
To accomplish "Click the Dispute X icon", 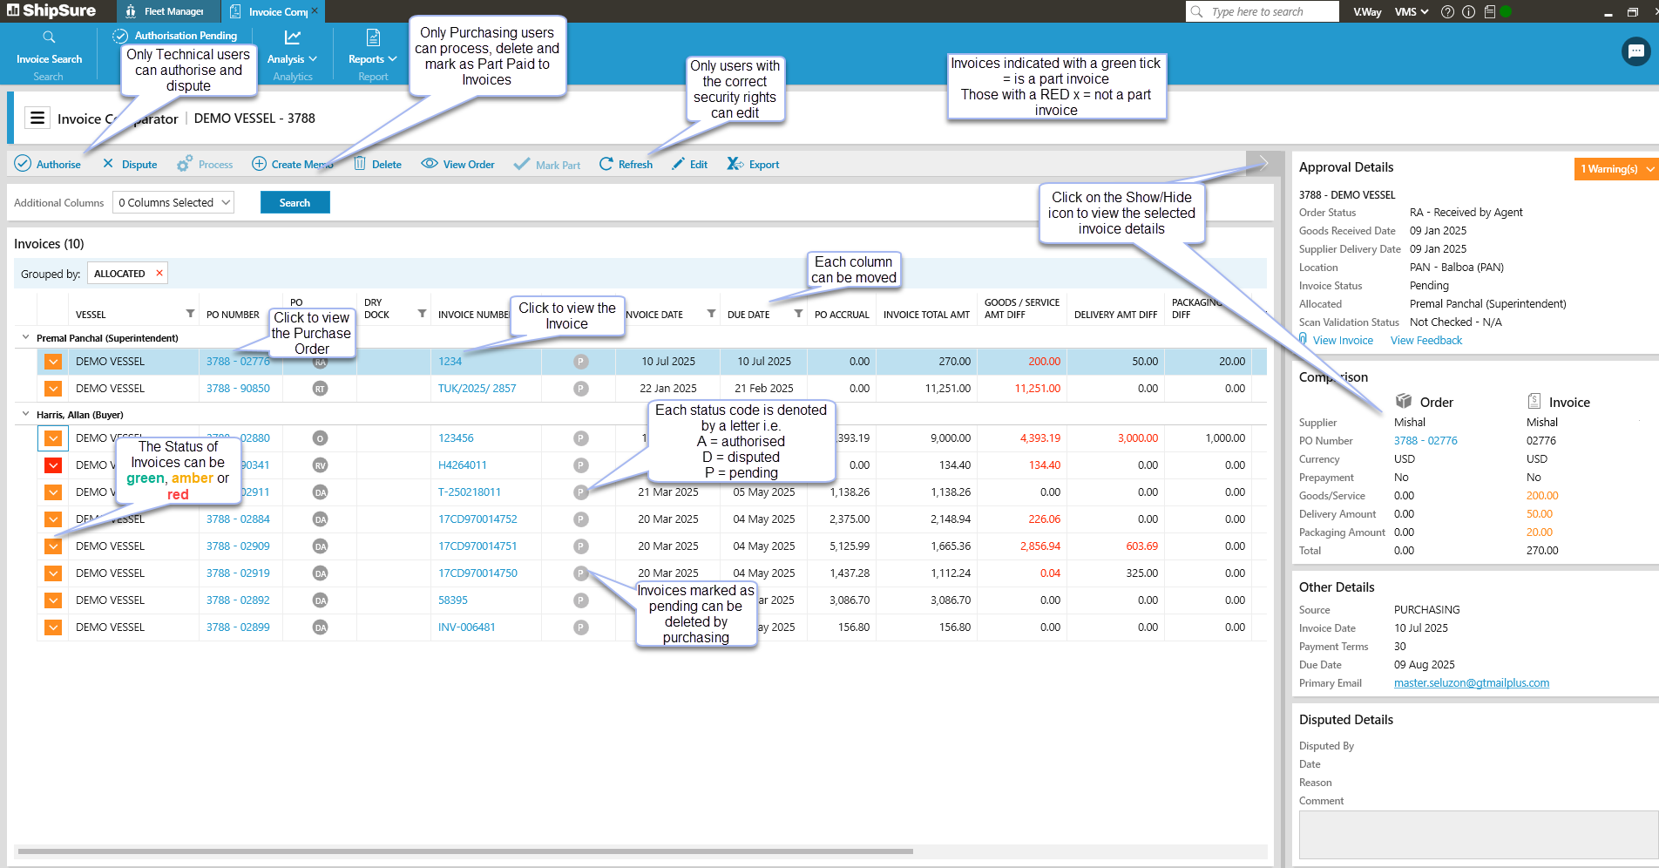I will tap(108, 164).
